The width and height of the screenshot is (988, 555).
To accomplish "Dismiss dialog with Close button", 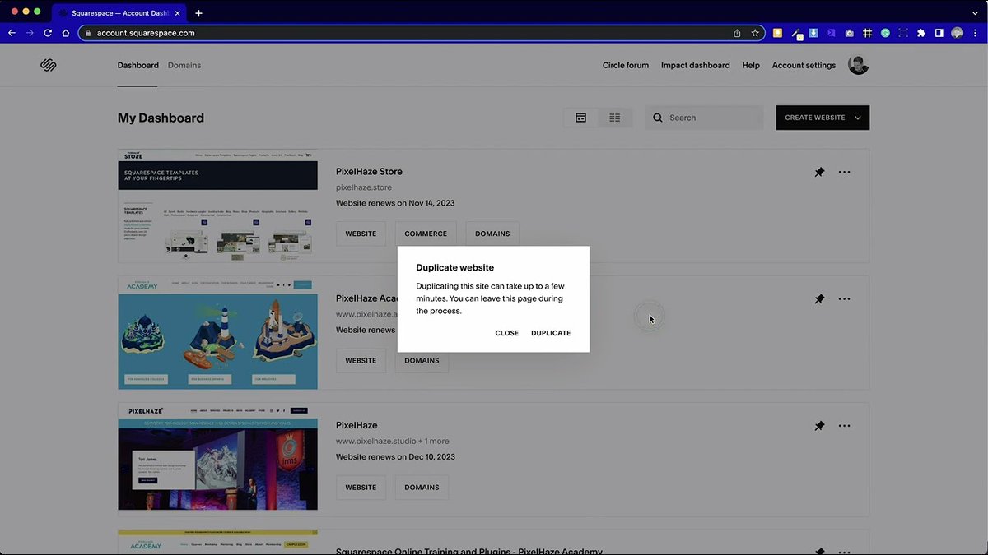I will [507, 333].
